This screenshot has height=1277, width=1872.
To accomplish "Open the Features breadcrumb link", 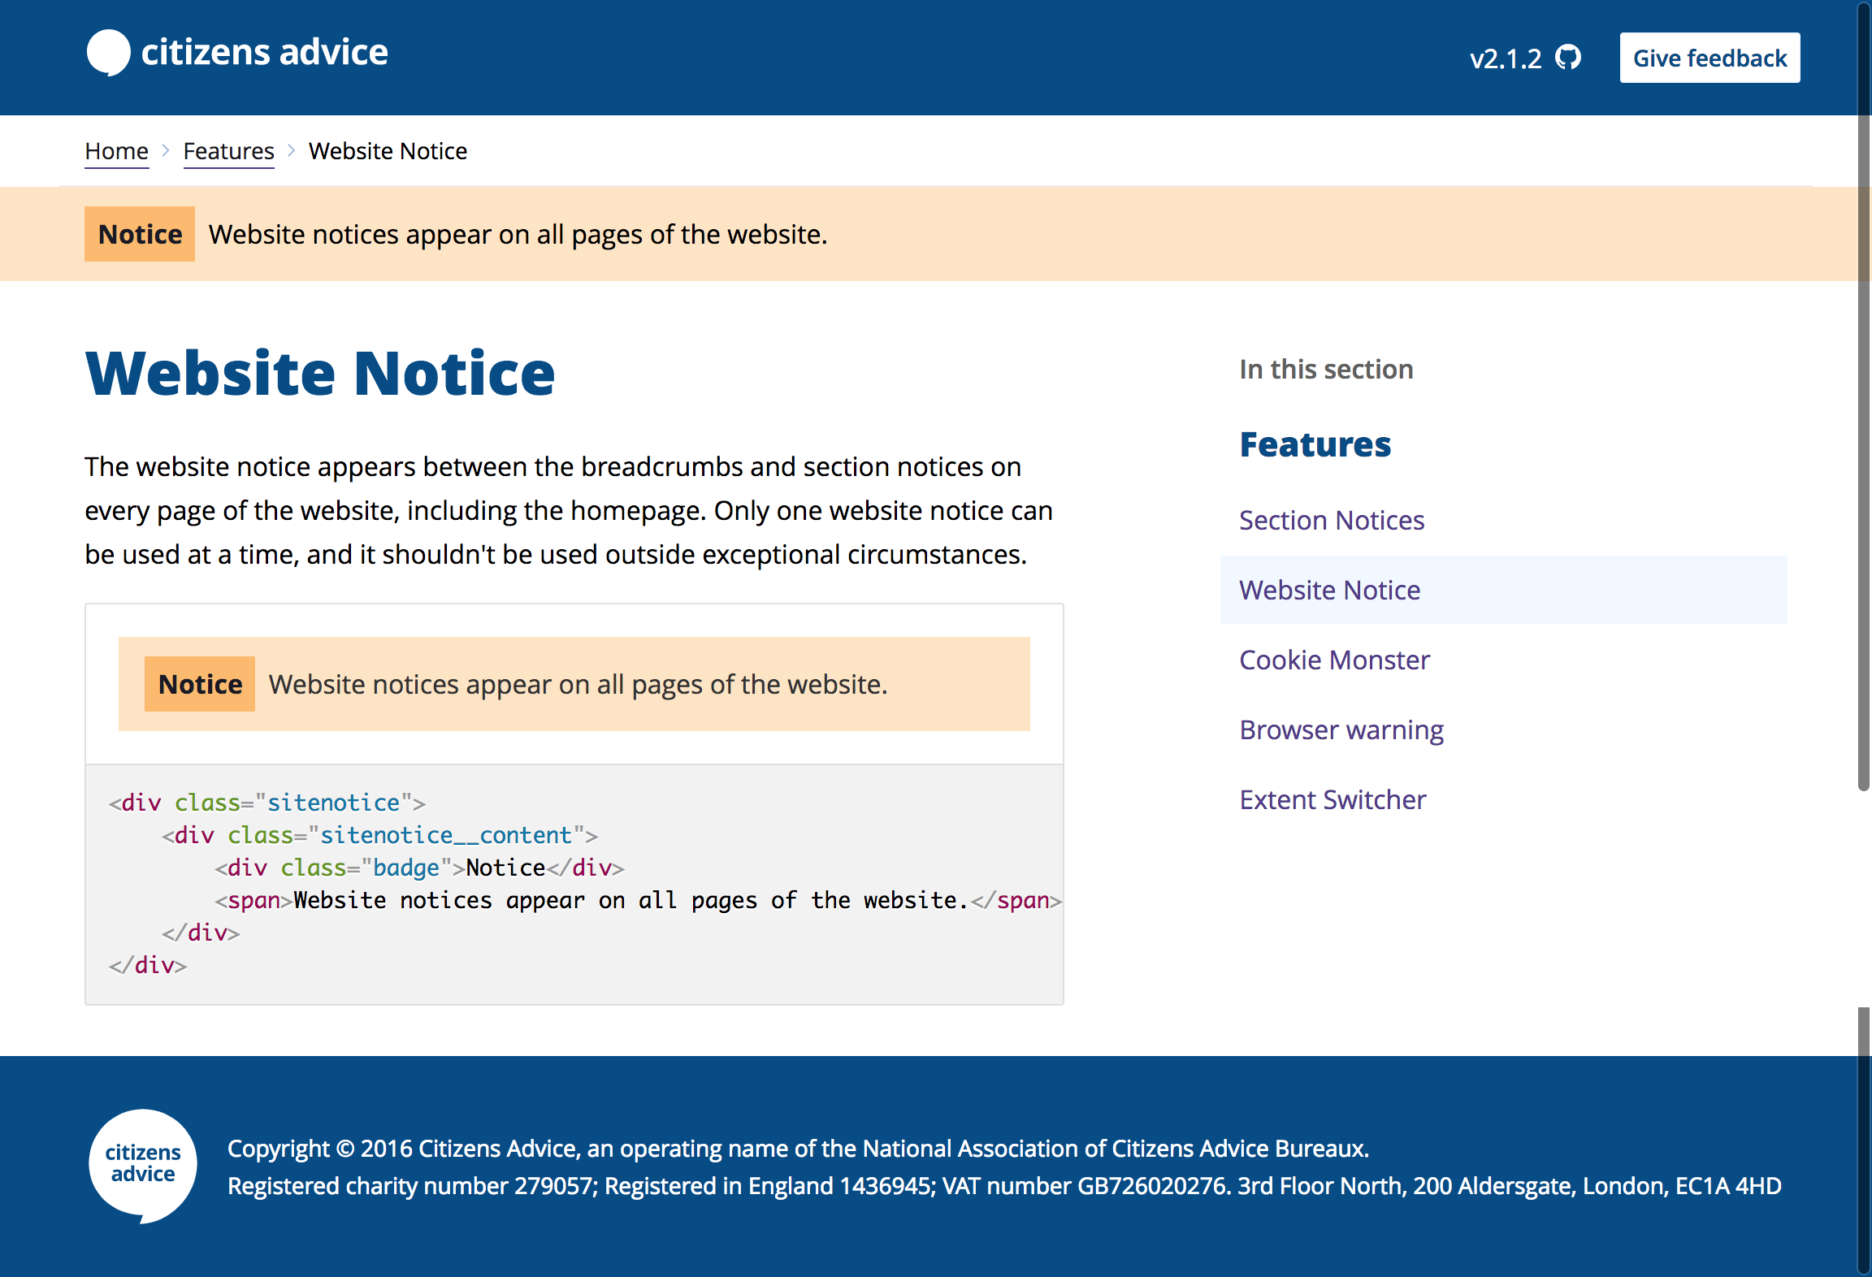I will pyautogui.click(x=228, y=151).
